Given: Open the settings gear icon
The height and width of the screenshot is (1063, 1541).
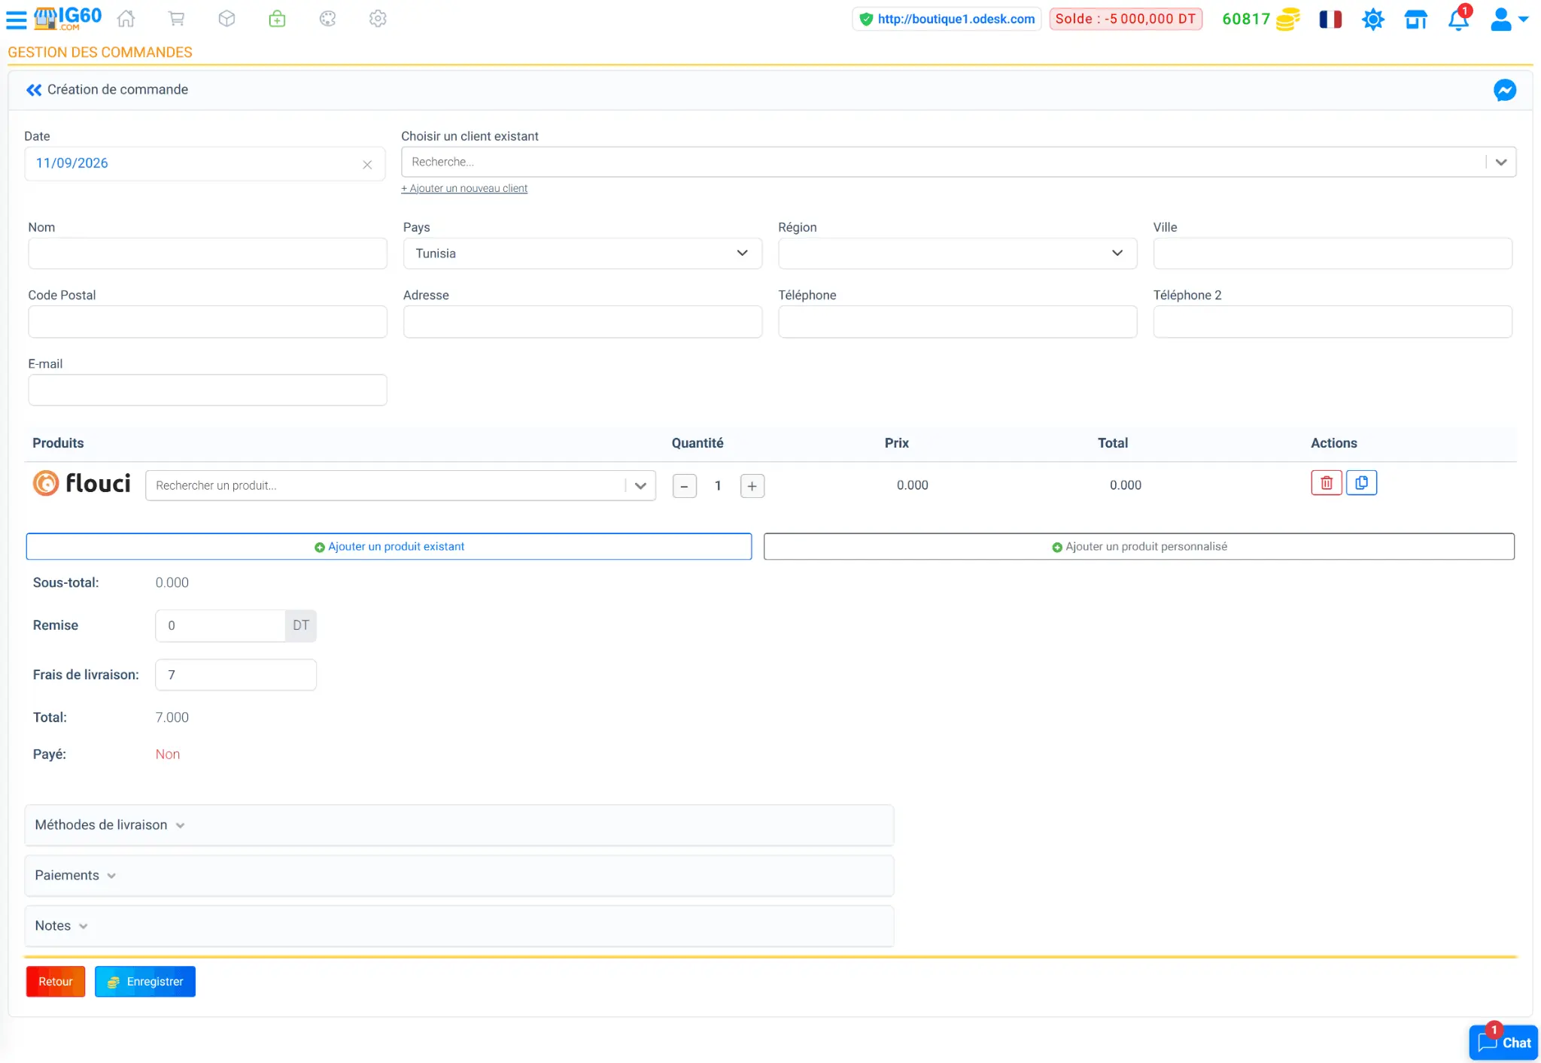Looking at the screenshot, I should point(378,19).
